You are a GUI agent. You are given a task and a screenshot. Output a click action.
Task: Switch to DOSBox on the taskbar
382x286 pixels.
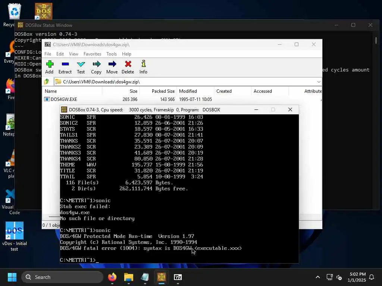161,277
